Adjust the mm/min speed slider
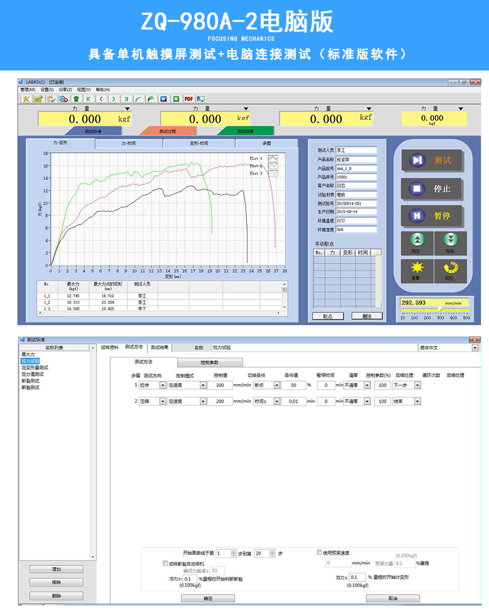The image size is (489, 613). 440,308
